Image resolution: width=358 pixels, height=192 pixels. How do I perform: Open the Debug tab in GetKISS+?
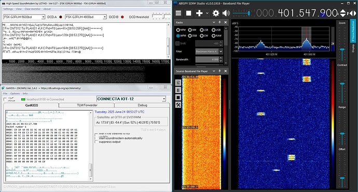tap(142, 105)
